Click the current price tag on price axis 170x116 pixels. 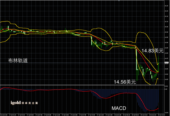pyautogui.click(x=167, y=62)
